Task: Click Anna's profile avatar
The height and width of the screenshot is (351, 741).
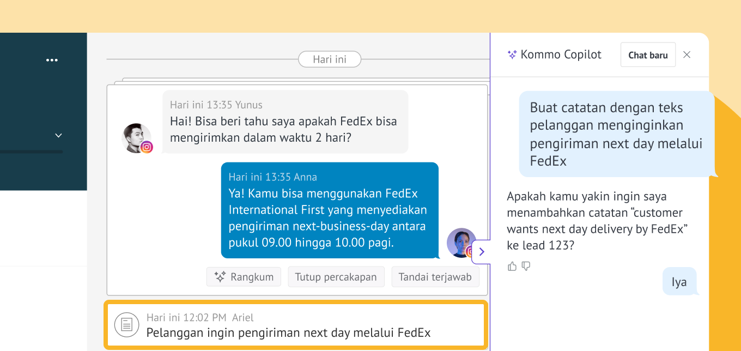Action: click(x=460, y=242)
